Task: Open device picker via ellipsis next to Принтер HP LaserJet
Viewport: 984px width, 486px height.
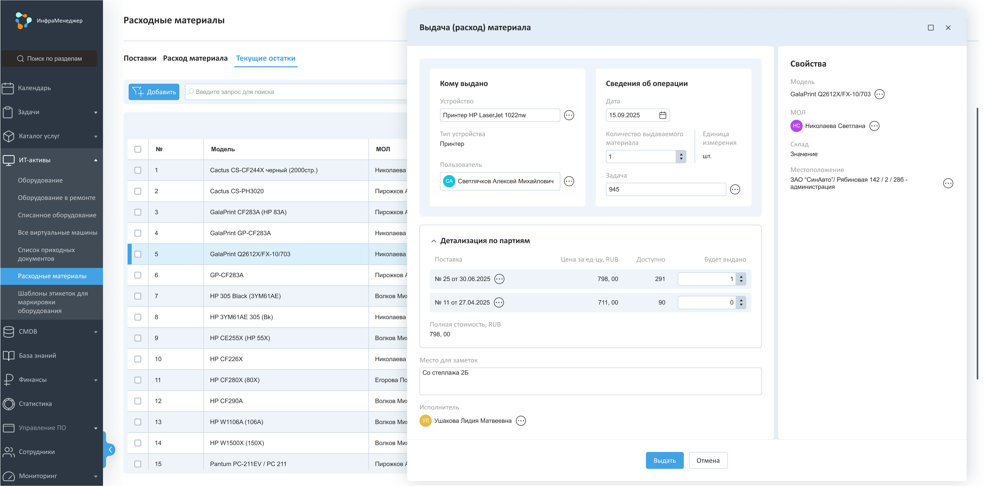Action: (x=569, y=115)
